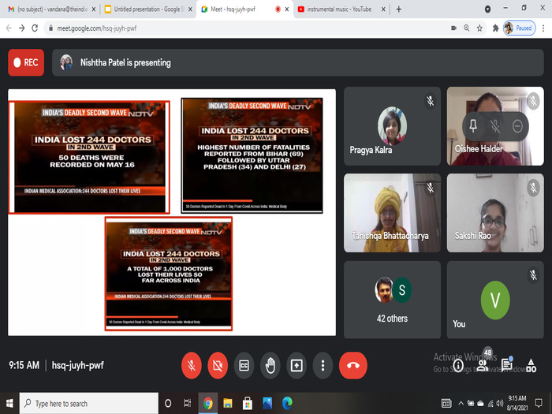The image size is (552, 414).
Task: Open the Windows Start menu
Action: click(x=9, y=403)
